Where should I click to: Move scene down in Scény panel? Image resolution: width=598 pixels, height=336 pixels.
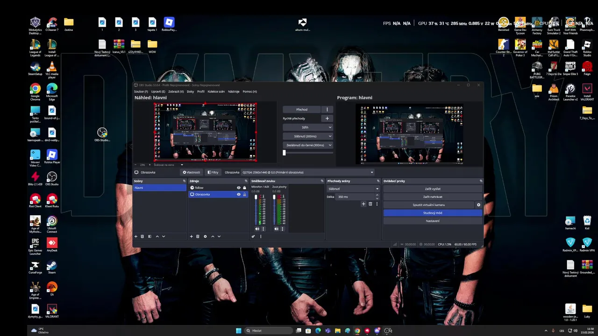(164, 236)
